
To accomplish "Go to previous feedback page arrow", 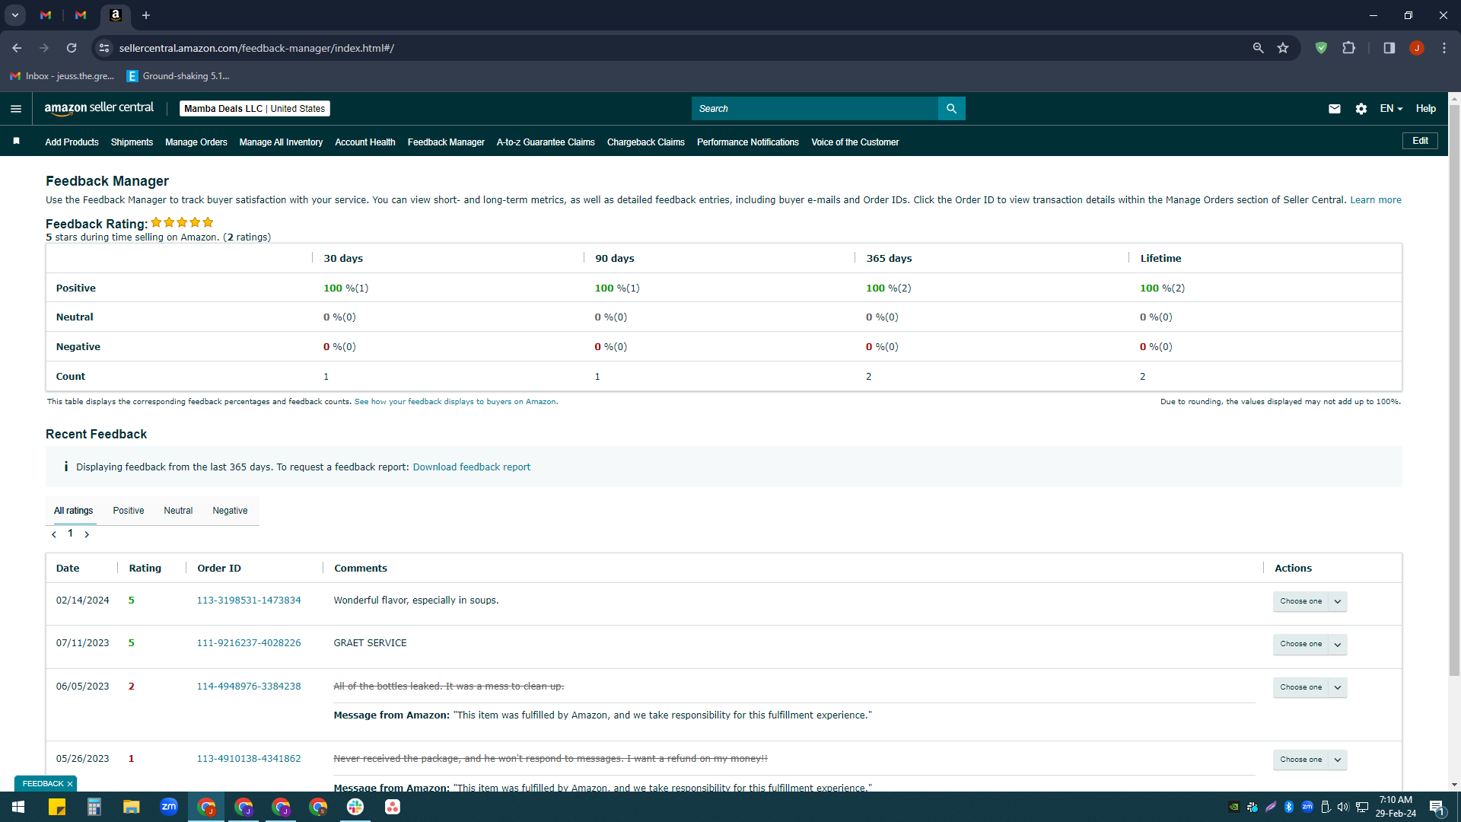I will coord(54,534).
